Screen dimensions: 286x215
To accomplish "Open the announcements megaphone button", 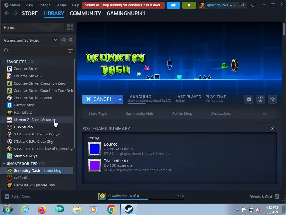I will [x=173, y=5].
